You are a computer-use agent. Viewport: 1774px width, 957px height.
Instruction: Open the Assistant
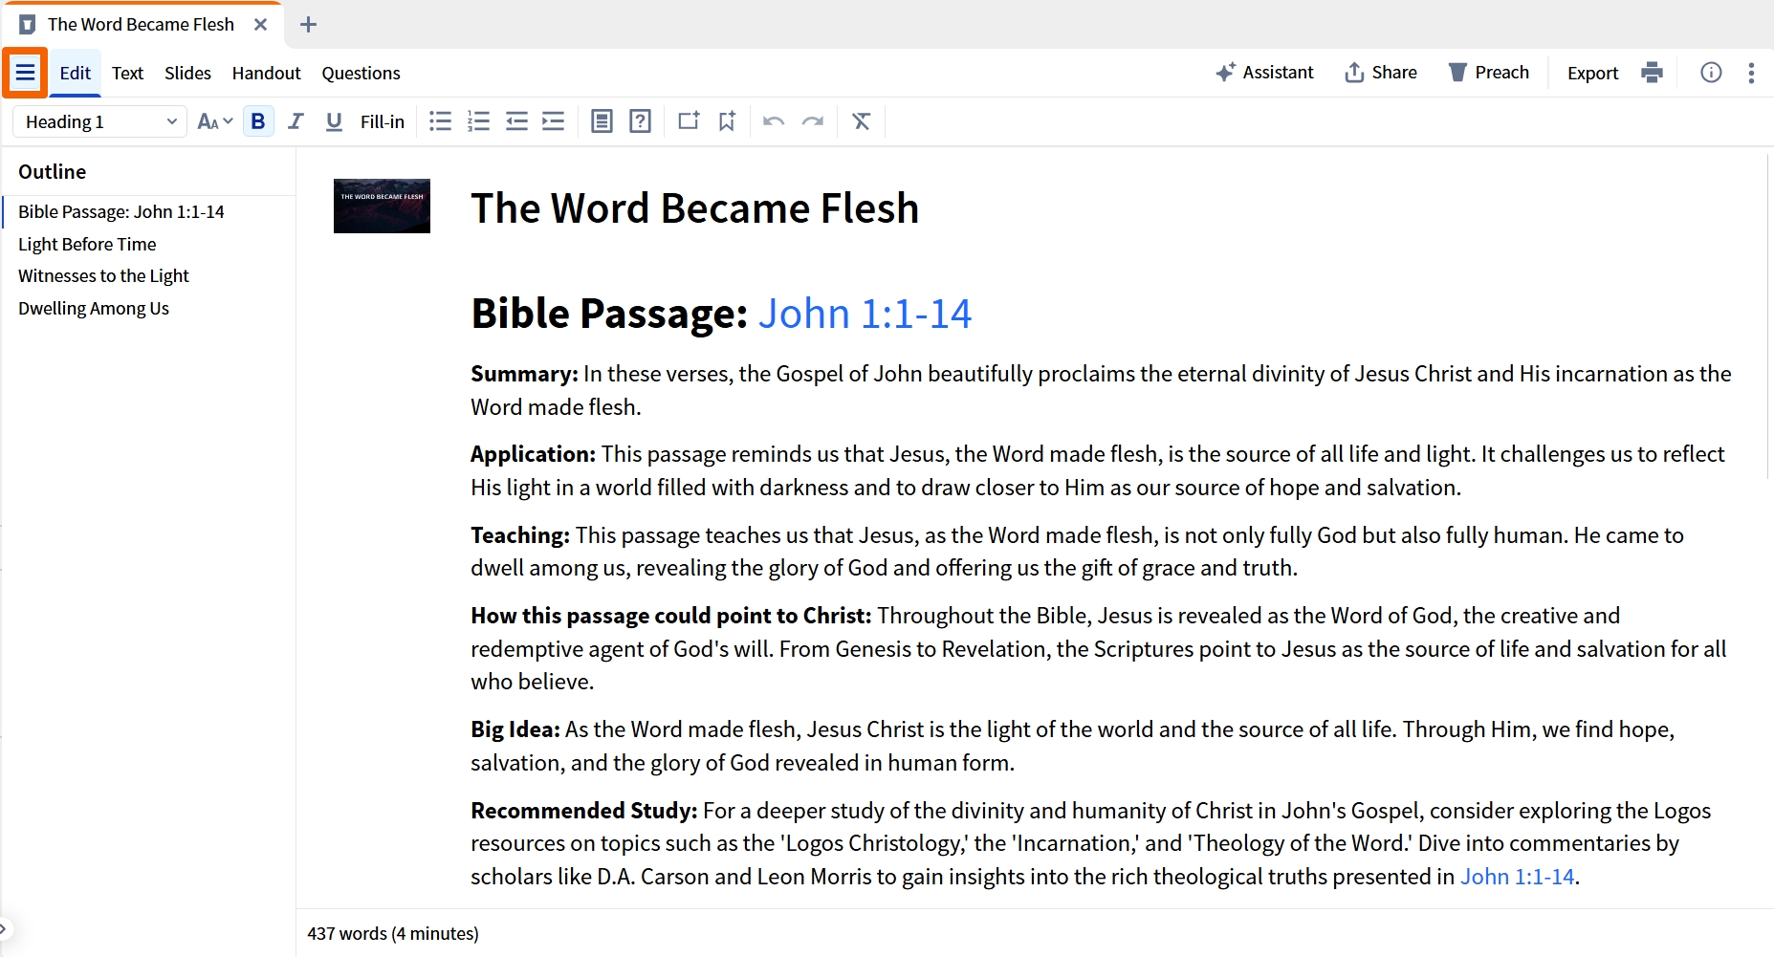pos(1264,73)
